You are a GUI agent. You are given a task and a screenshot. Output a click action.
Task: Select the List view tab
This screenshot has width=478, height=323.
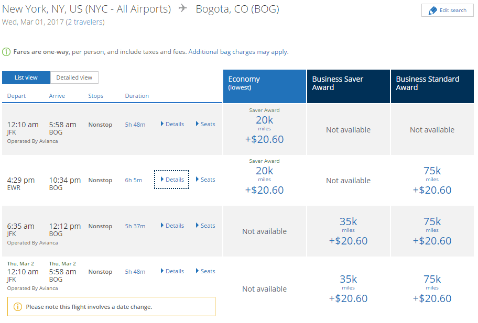point(26,77)
